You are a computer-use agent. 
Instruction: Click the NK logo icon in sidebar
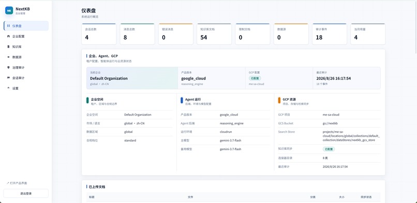tap(9, 10)
